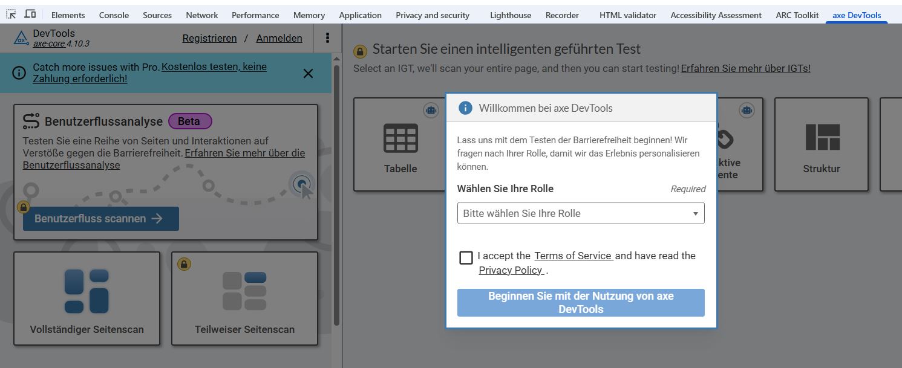Click the robot badge on the Tabelle card
The height and width of the screenshot is (368, 902).
[x=430, y=111]
